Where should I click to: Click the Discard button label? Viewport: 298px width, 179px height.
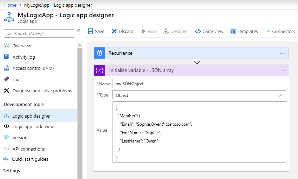coord(126,31)
